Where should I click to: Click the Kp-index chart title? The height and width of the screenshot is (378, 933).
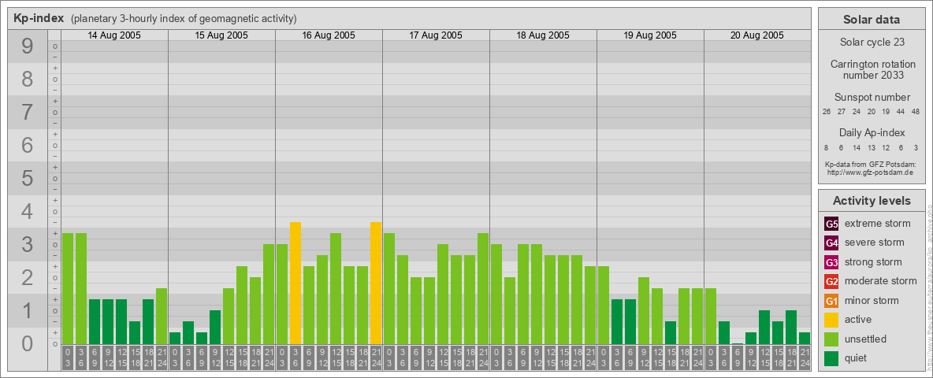[39, 18]
